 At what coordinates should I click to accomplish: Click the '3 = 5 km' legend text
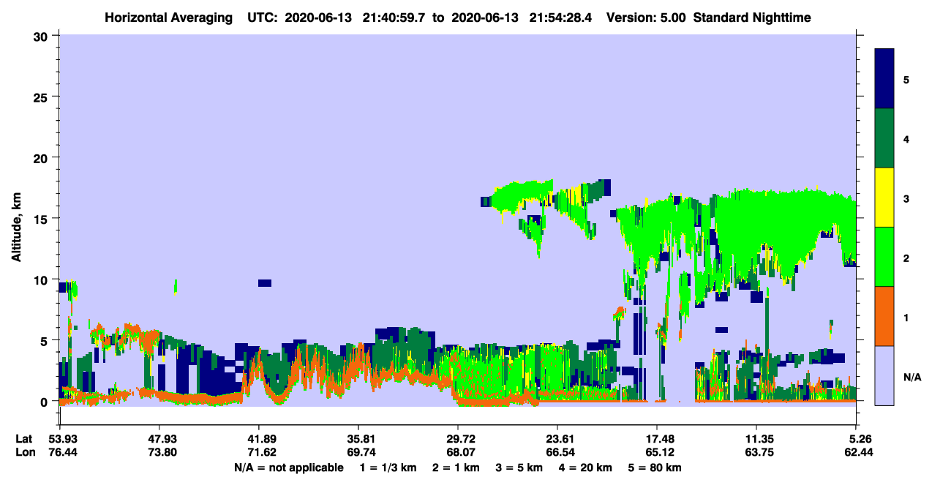click(519, 468)
